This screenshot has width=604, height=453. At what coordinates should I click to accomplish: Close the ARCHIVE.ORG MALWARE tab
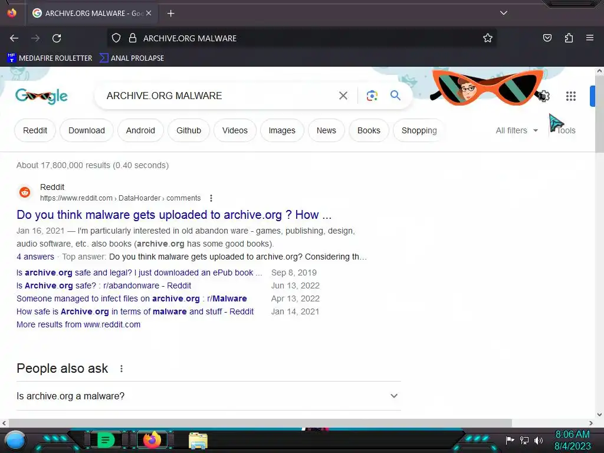click(x=148, y=13)
